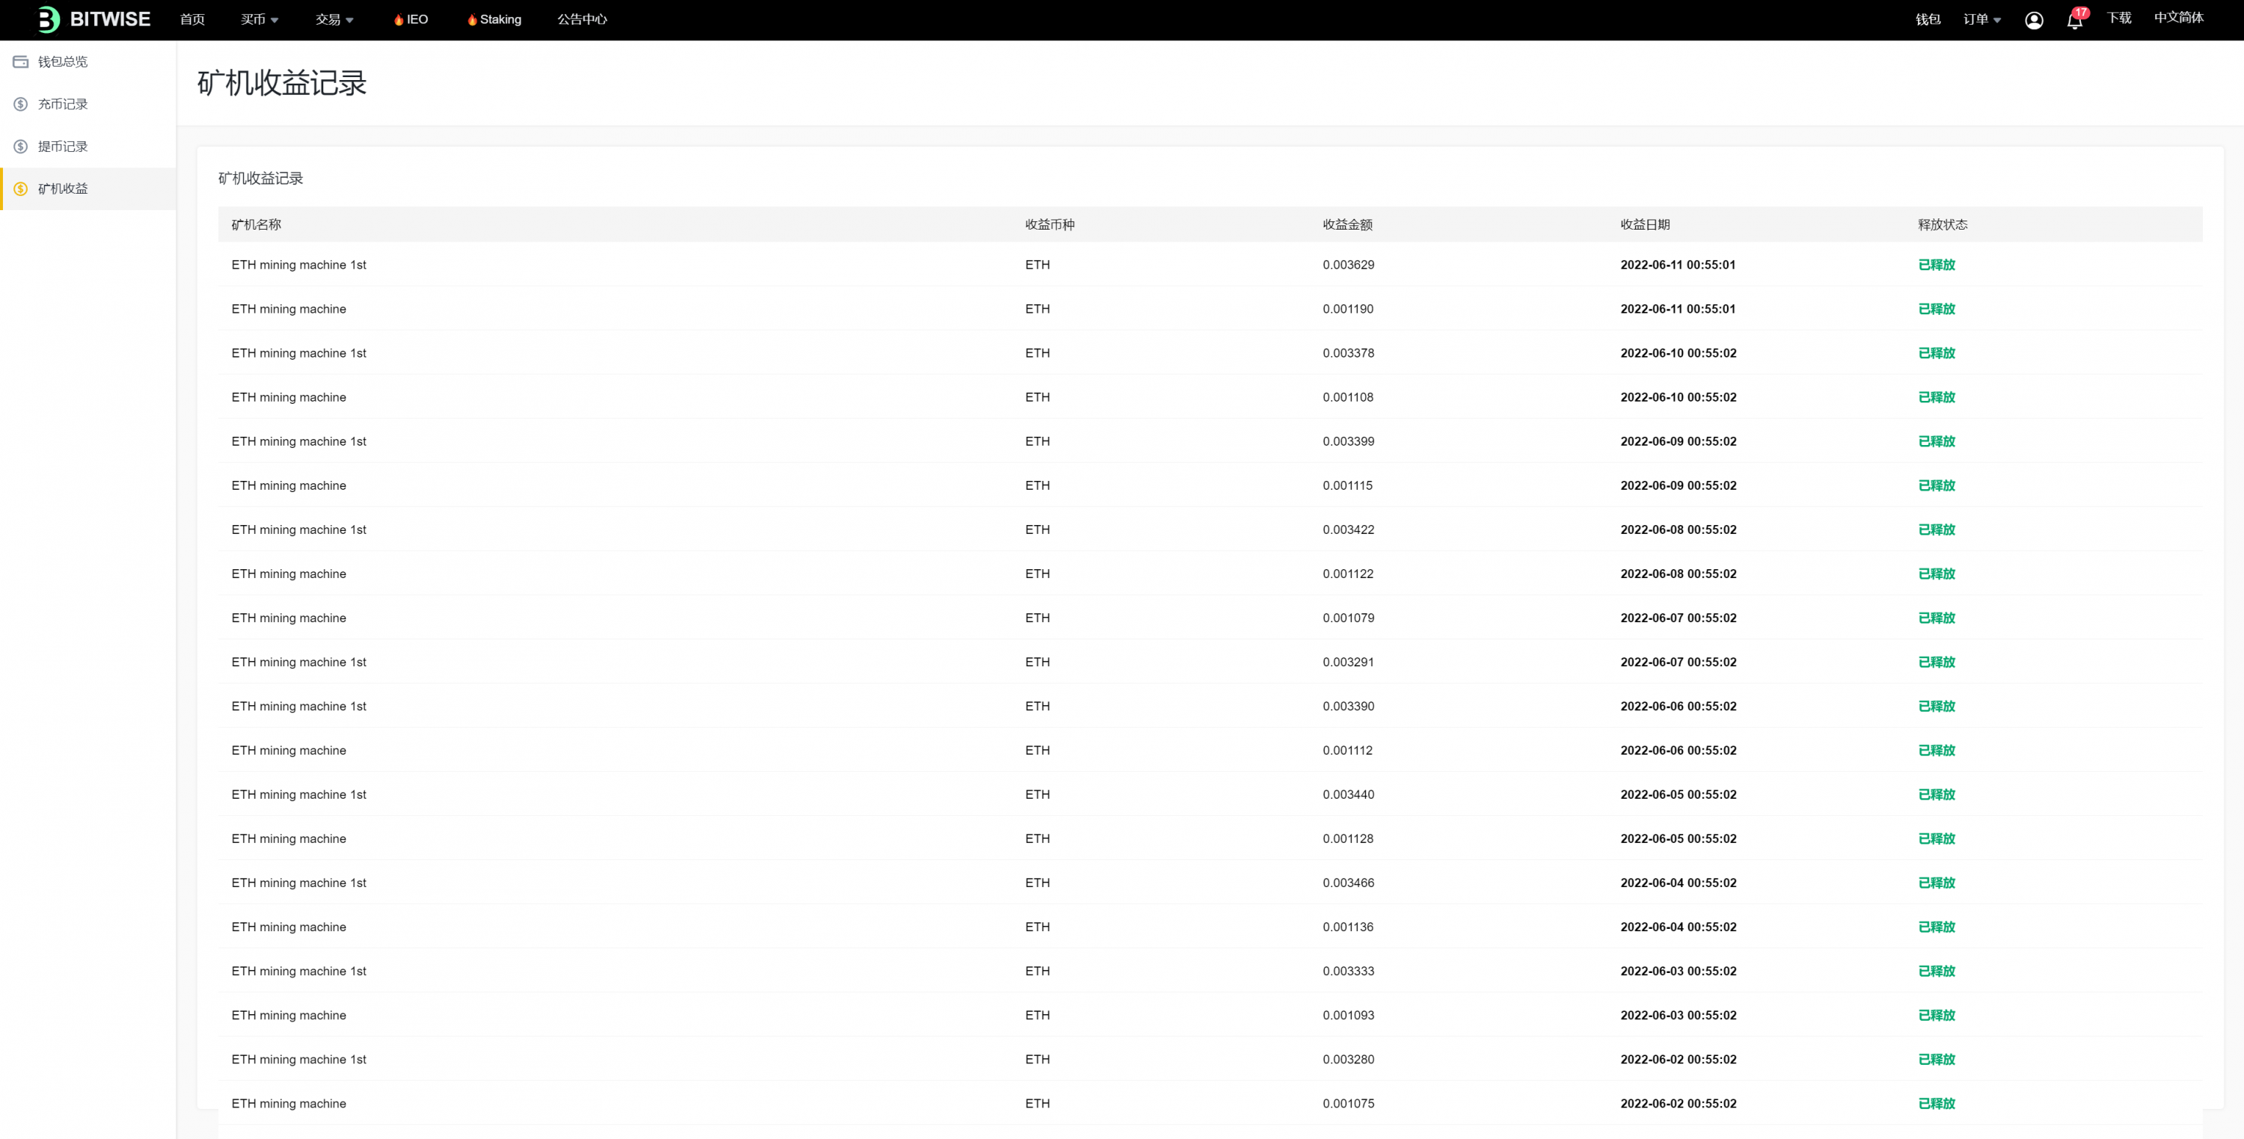Click the withdrawal records coin icon

(x=21, y=147)
